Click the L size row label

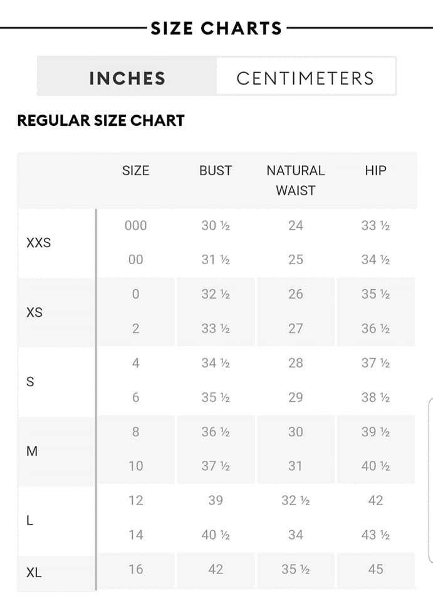pyautogui.click(x=29, y=520)
